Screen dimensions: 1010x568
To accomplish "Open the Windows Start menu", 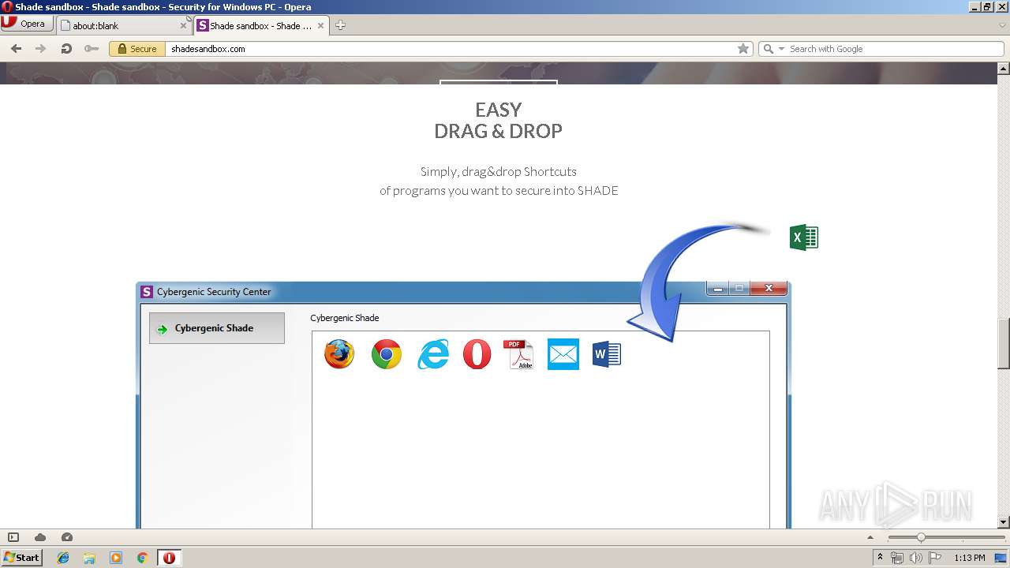I will (21, 557).
